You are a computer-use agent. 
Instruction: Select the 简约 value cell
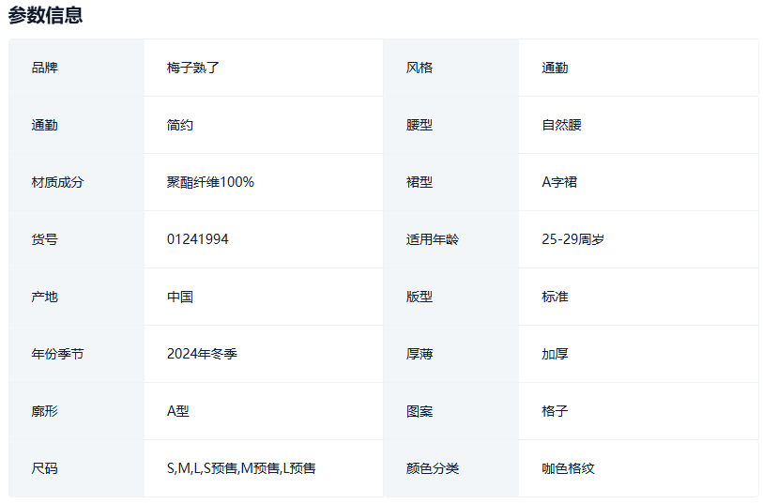[180, 125]
